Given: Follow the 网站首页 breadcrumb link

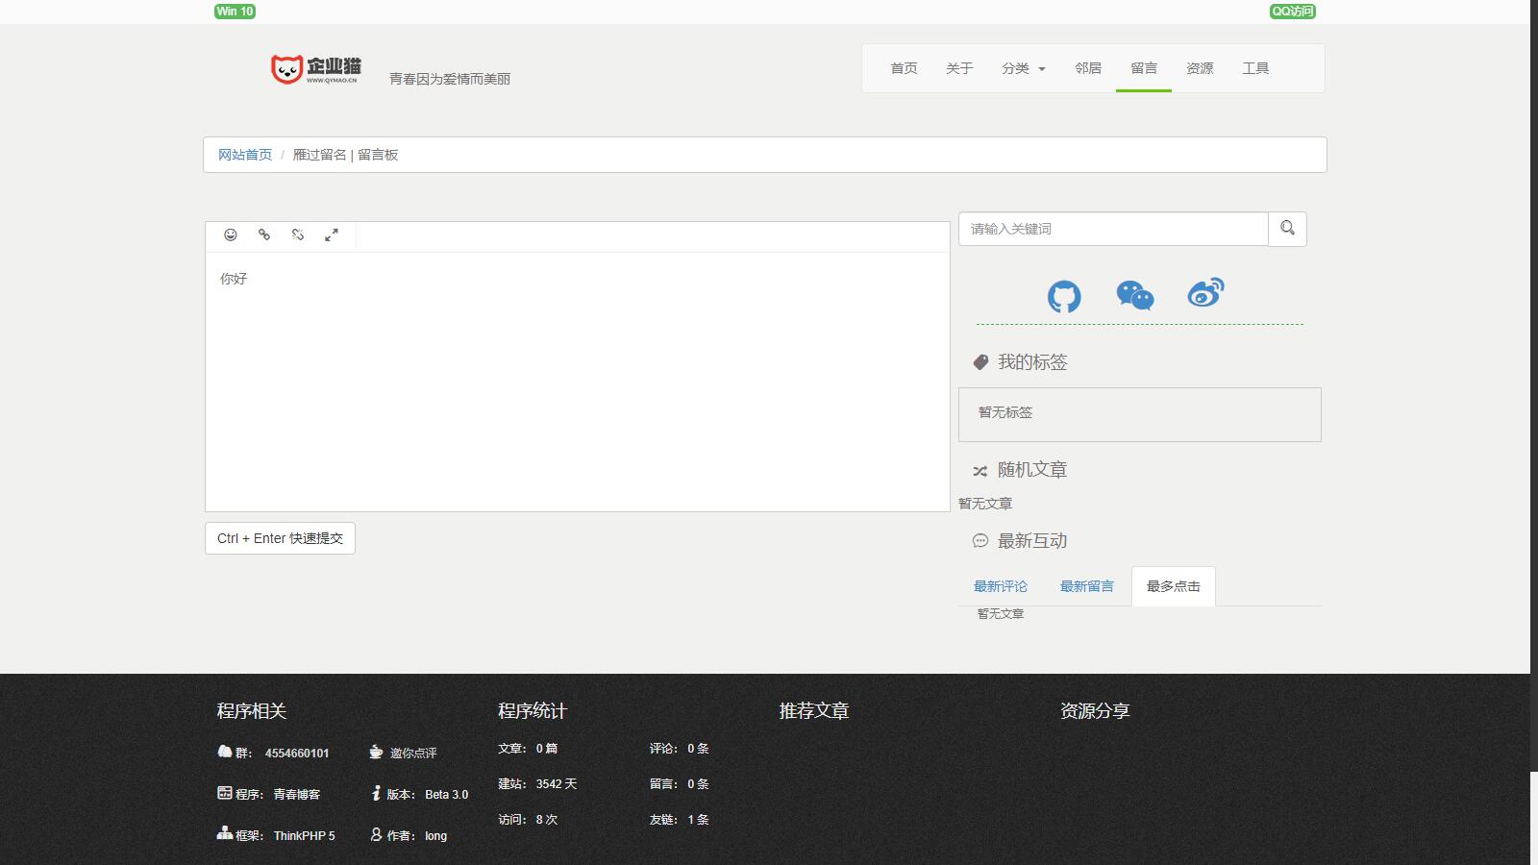Looking at the screenshot, I should pyautogui.click(x=245, y=155).
